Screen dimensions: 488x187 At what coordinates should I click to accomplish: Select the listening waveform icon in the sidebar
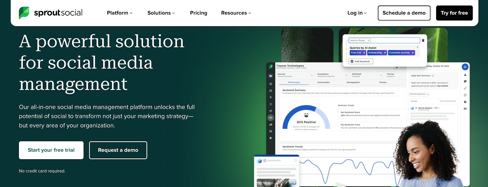pyautogui.click(x=271, y=118)
